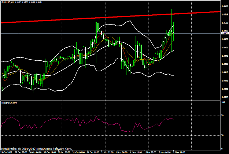Viewport: 229px width, 154px height.
Task: Click the 1.4440 price axis label
Action: click(225, 56)
